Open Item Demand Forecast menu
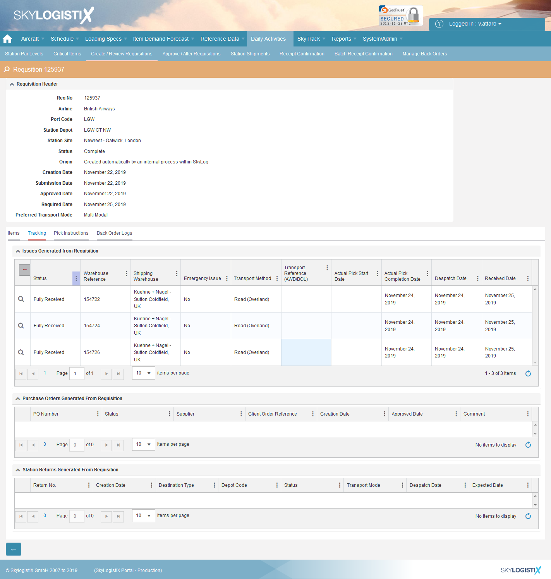The image size is (551, 579). pos(163,39)
